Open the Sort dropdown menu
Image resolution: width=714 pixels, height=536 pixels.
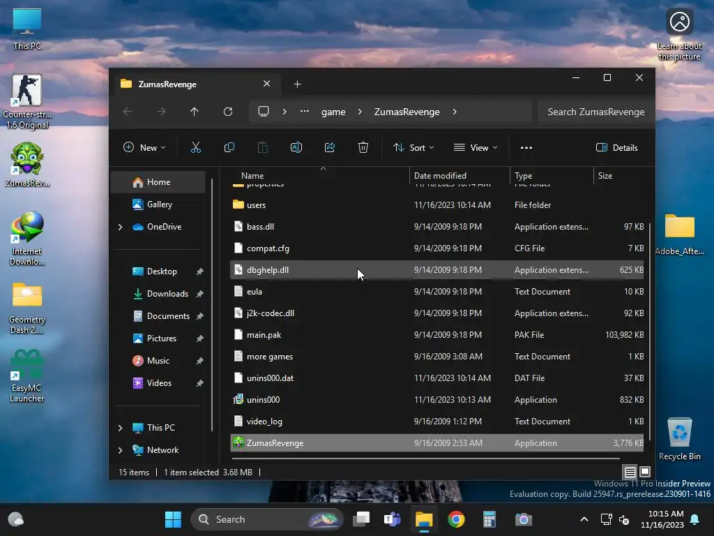(413, 147)
